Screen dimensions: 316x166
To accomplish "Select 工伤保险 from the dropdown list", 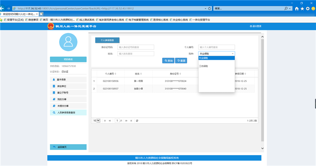I will [204, 66].
